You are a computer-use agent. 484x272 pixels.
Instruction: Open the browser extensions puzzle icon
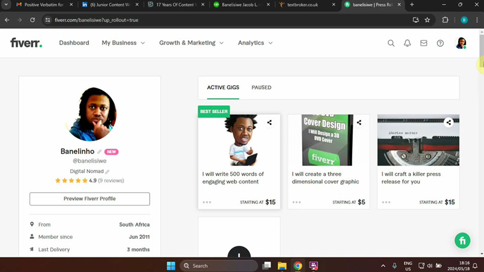[x=445, y=20]
